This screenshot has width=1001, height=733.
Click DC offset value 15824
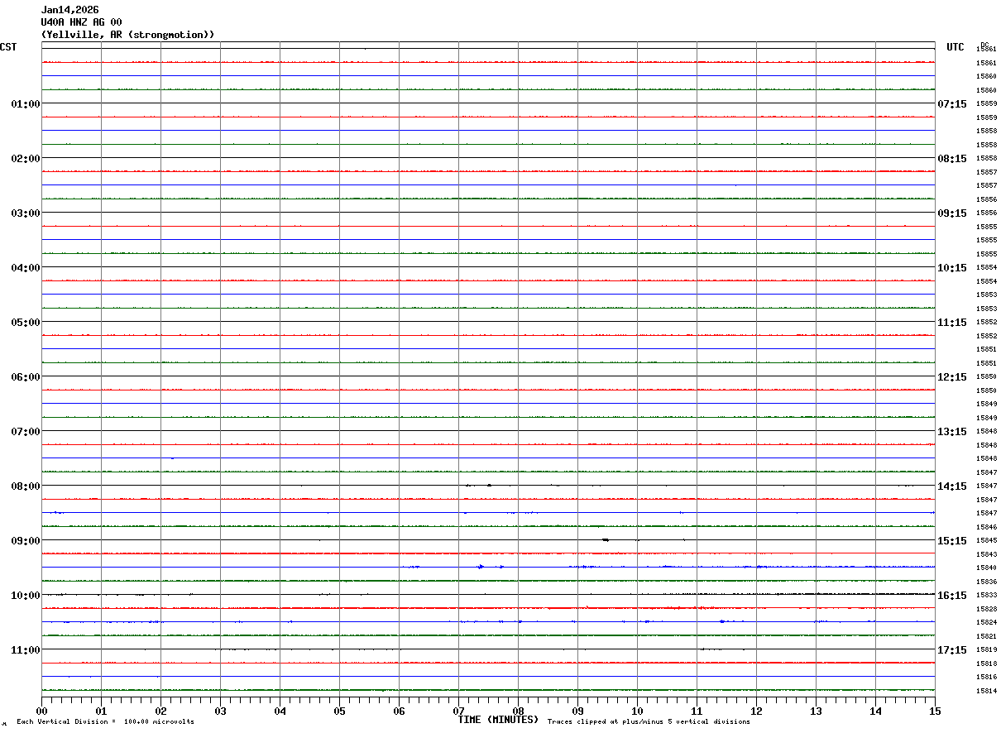[986, 622]
